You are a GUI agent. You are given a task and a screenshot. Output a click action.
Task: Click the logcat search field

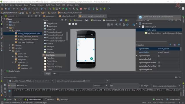coord(124,86)
